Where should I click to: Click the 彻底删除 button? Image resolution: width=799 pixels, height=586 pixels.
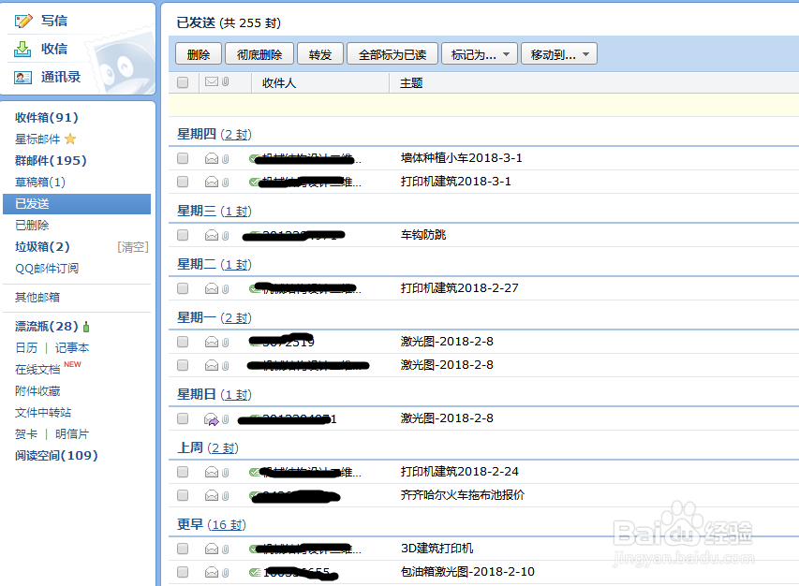point(259,53)
